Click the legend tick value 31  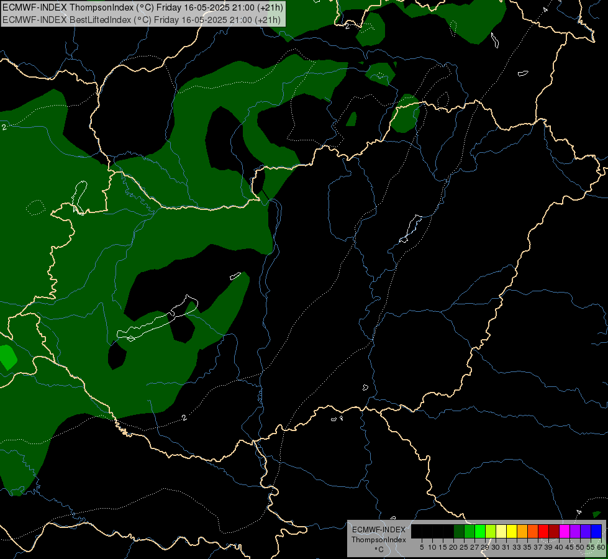506,547
